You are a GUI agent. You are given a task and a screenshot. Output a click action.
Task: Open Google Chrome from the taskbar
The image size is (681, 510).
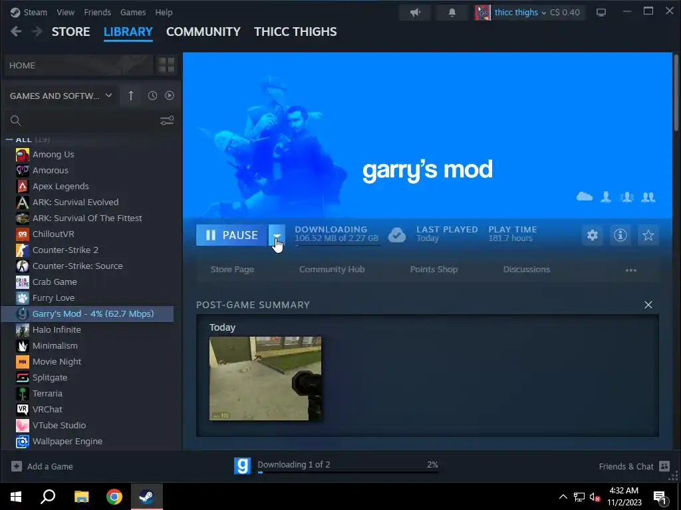coord(114,497)
